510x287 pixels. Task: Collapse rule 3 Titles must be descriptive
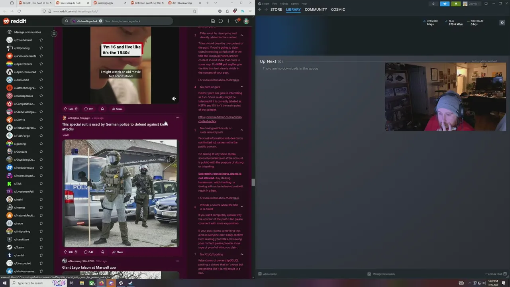[x=241, y=35]
